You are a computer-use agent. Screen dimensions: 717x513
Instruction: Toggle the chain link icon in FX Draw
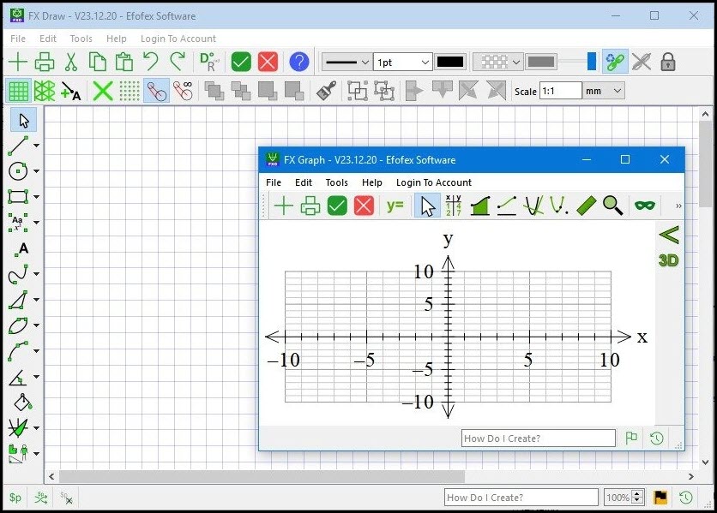tap(615, 62)
